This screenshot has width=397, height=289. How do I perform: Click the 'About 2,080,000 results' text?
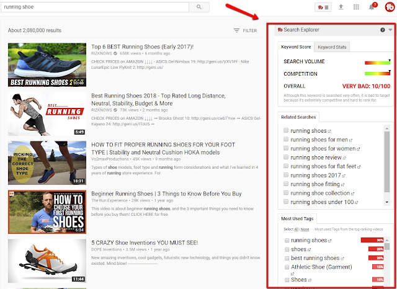pos(35,30)
